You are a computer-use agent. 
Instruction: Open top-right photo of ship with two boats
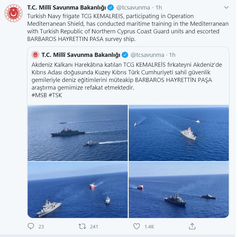click(179, 133)
